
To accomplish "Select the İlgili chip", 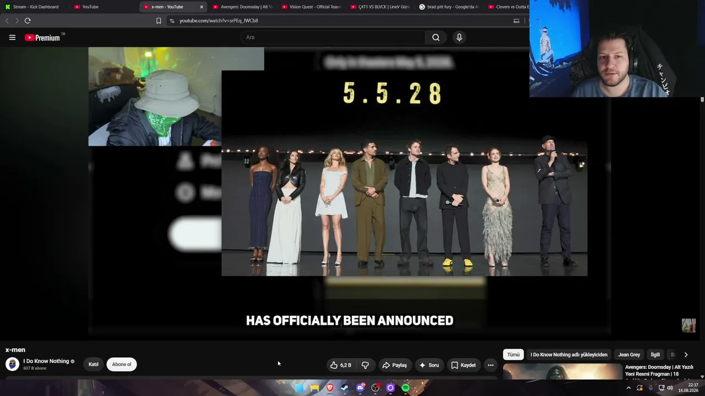I will (x=655, y=355).
